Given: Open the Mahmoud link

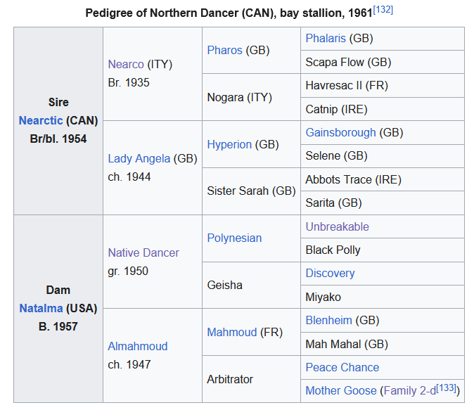Looking at the screenshot, I should [x=232, y=333].
